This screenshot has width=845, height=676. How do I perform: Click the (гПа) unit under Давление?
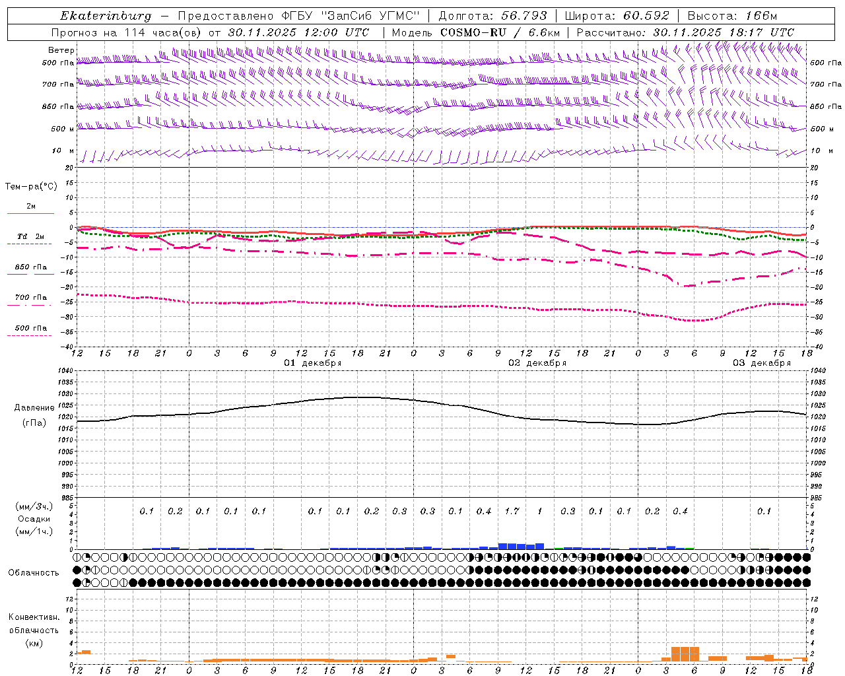point(34,423)
